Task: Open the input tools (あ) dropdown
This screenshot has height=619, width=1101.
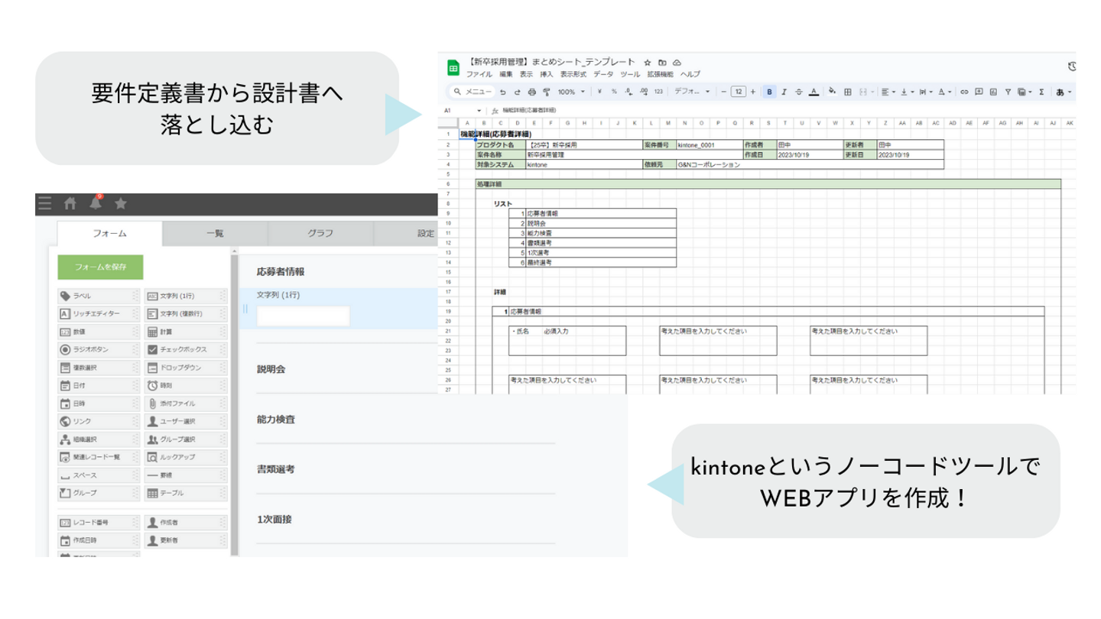Action: pyautogui.click(x=1064, y=92)
